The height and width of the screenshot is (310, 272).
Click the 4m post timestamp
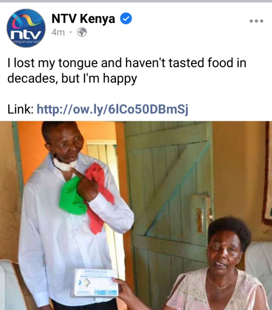(x=58, y=32)
